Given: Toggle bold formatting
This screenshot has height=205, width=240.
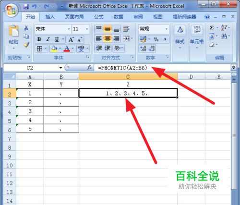Looking at the screenshot, I should point(39,39).
